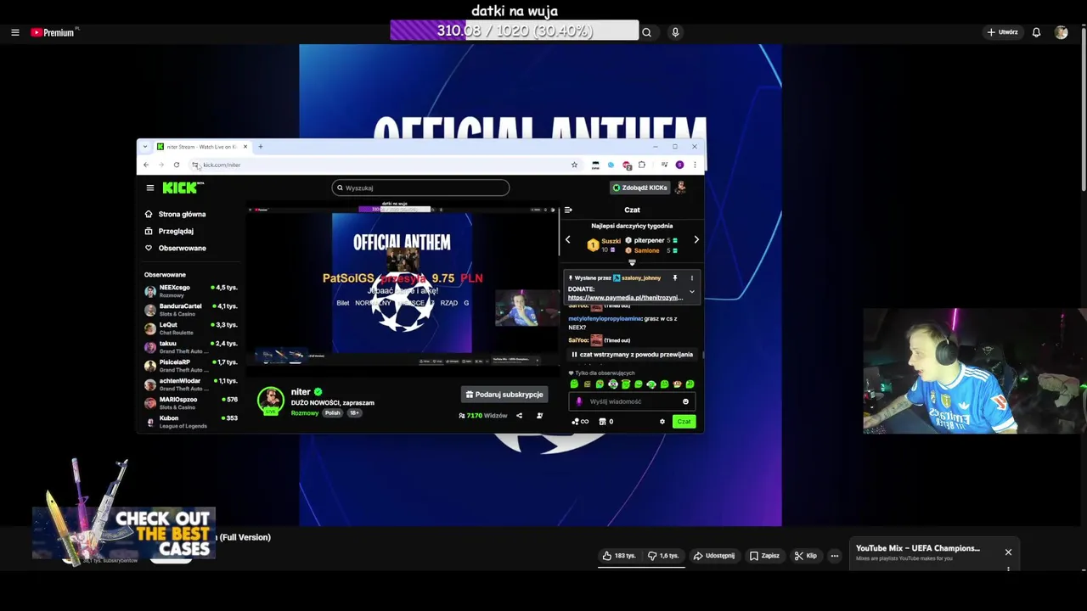This screenshot has width=1087, height=611.
Task: Collapse the Kick chat panel
Action: (x=568, y=210)
